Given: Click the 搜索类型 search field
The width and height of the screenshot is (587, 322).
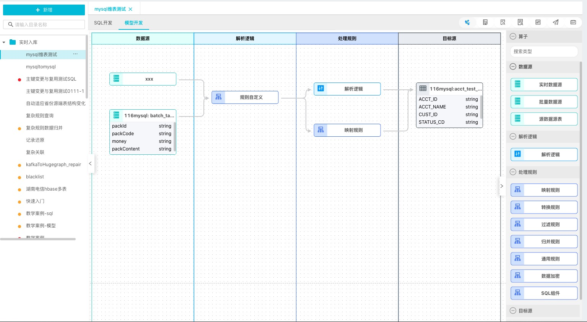Looking at the screenshot, I should (544, 51).
